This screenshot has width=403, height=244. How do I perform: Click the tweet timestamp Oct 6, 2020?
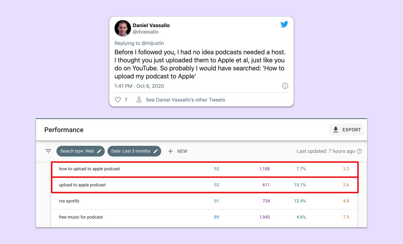pyautogui.click(x=139, y=86)
